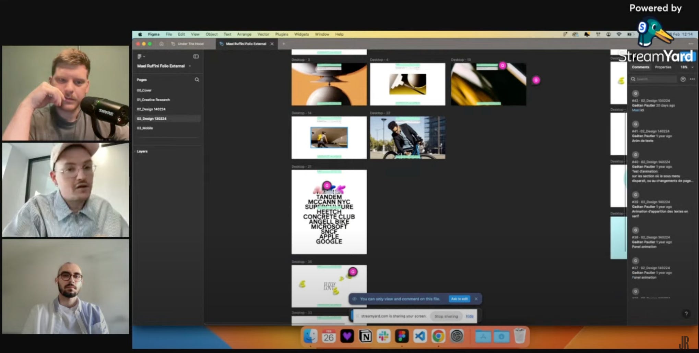This screenshot has height=353, width=699.
Task: Select the Comments tab
Action: point(640,67)
